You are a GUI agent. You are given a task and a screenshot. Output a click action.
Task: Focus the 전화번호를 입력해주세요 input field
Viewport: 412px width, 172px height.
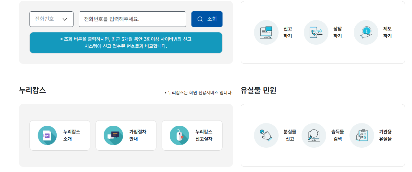pos(132,19)
